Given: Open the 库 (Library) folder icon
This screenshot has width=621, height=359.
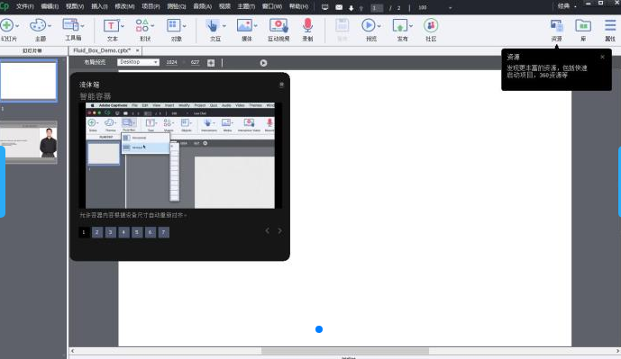Looking at the screenshot, I should click(x=583, y=26).
